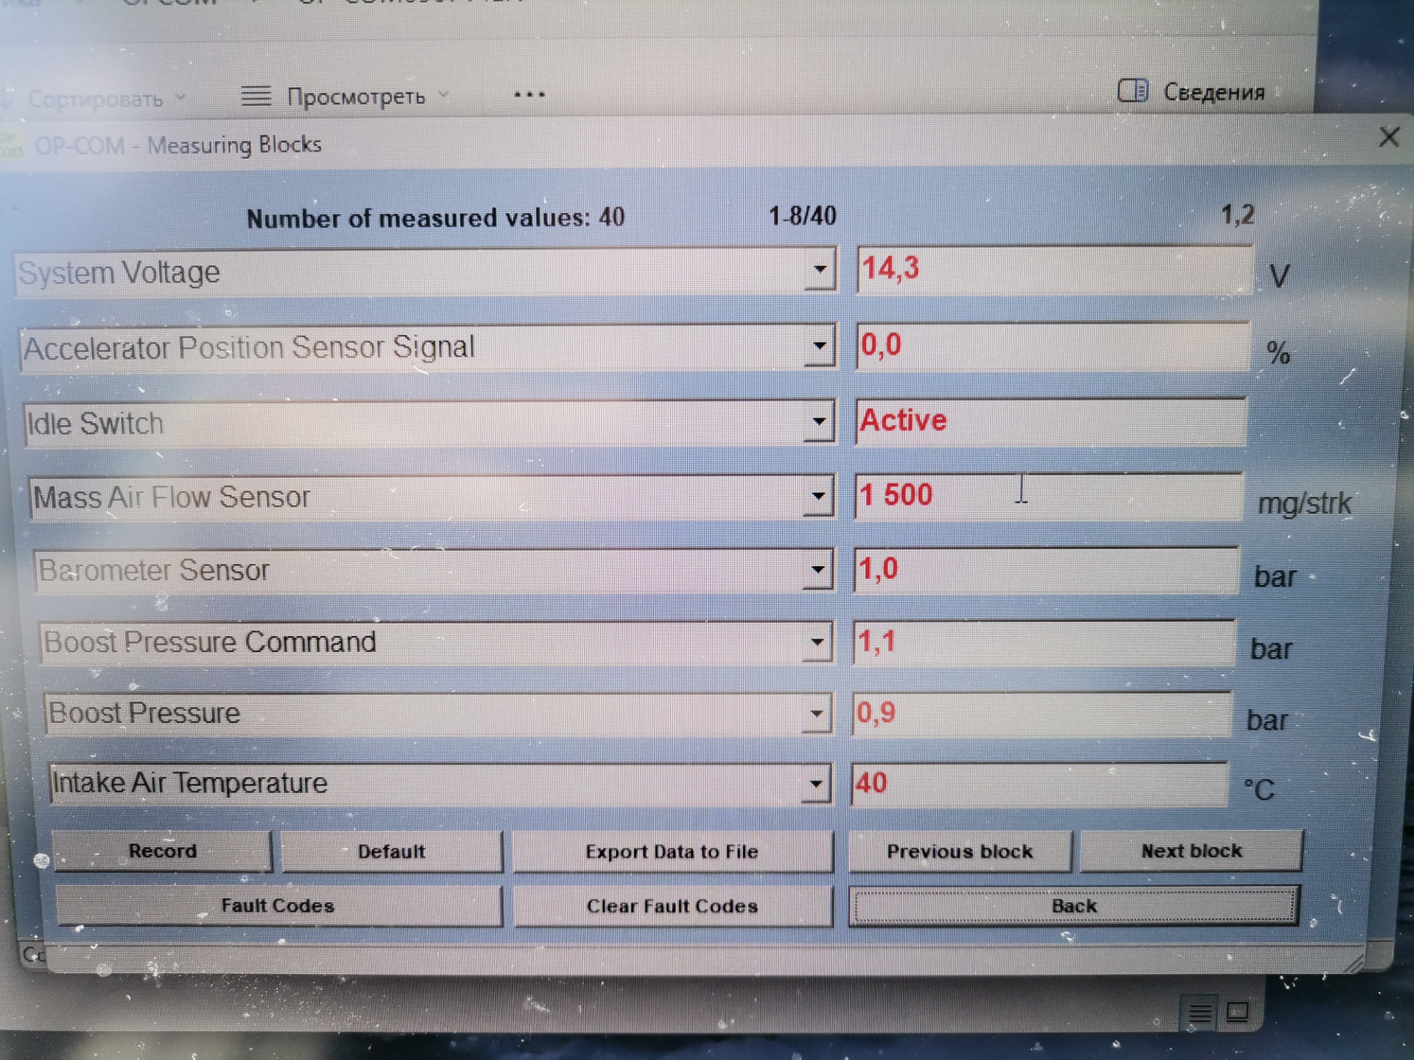Click the list view icon at bottom right
The width and height of the screenshot is (1414, 1060).
(1200, 1014)
